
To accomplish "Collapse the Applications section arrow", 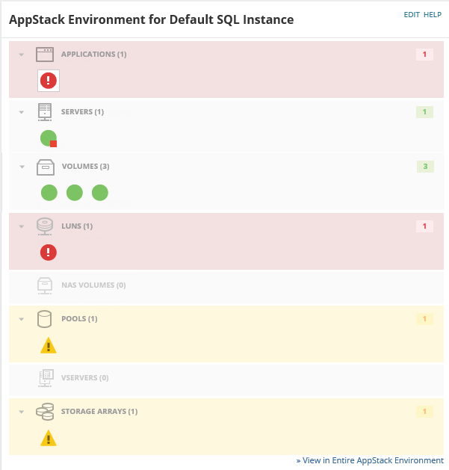I will click(22, 55).
